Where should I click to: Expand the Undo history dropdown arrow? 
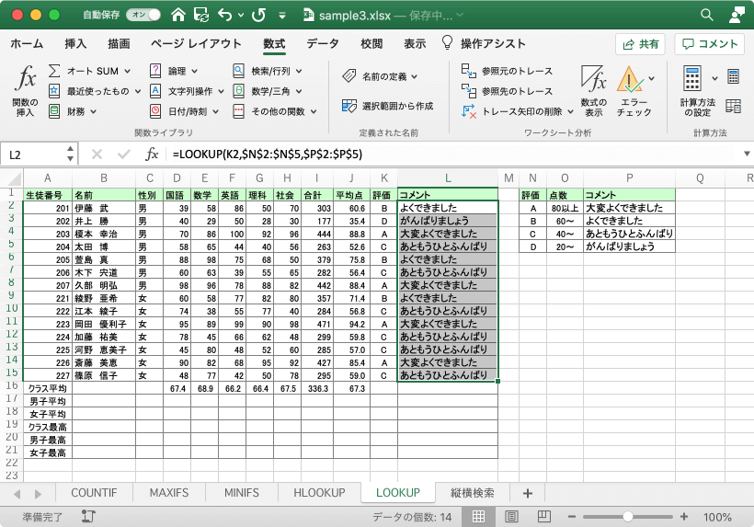tap(241, 16)
